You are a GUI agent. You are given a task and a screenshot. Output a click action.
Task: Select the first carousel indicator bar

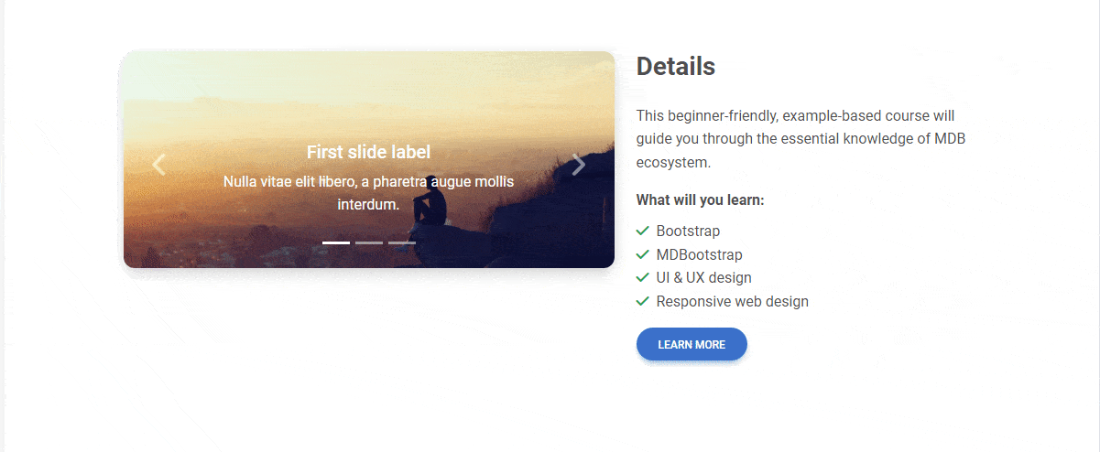pos(336,242)
